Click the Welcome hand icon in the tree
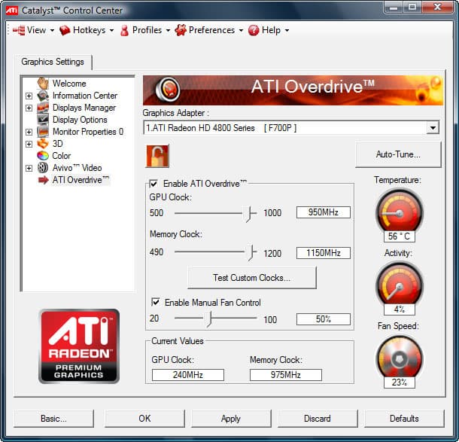Viewport: 459px width, 442px height. point(43,83)
